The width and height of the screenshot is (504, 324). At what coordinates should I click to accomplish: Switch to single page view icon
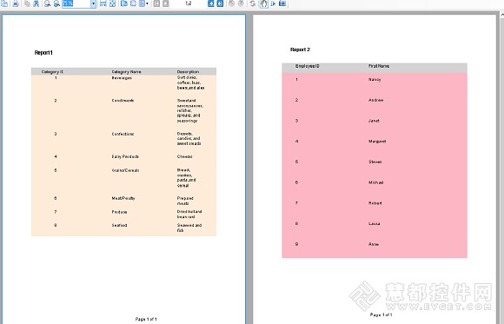pyautogui.click(x=124, y=3)
